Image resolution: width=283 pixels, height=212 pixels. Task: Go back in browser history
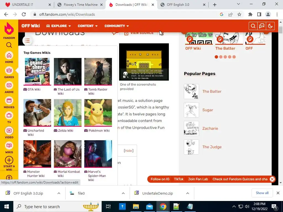6,14
